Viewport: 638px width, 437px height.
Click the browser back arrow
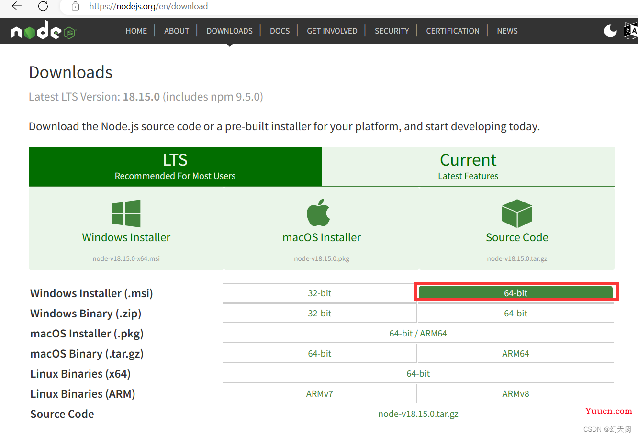coord(17,6)
